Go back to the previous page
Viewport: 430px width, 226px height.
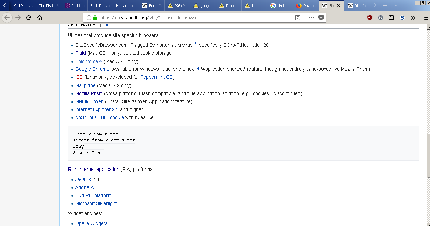pyautogui.click(x=7, y=18)
